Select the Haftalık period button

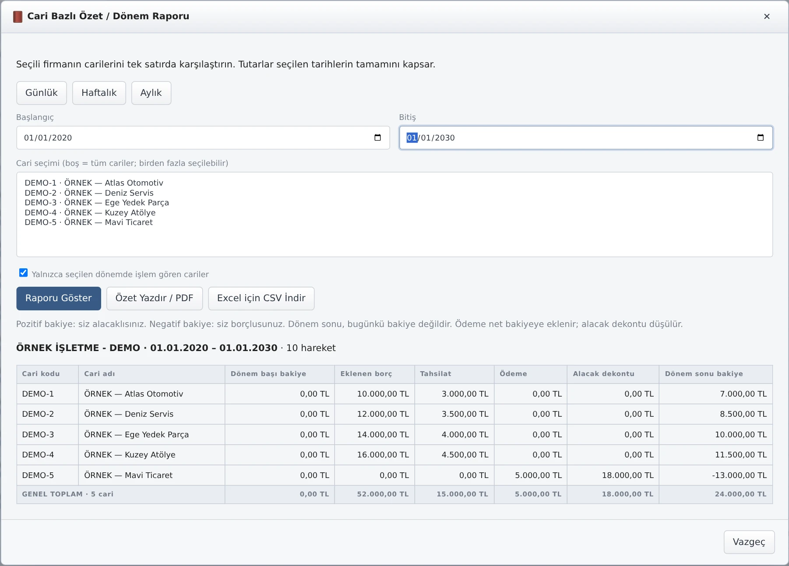pos(99,93)
